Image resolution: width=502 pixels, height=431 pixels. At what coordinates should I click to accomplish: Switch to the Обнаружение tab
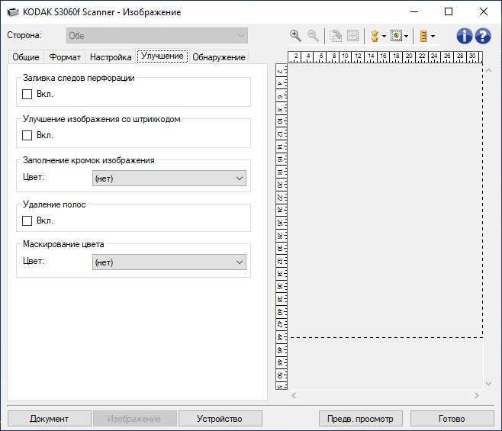[x=219, y=57]
